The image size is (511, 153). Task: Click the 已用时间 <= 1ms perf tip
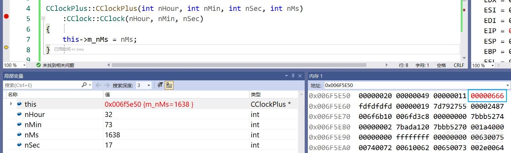69,49
